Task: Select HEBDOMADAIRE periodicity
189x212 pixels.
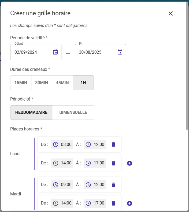Action: [31, 113]
